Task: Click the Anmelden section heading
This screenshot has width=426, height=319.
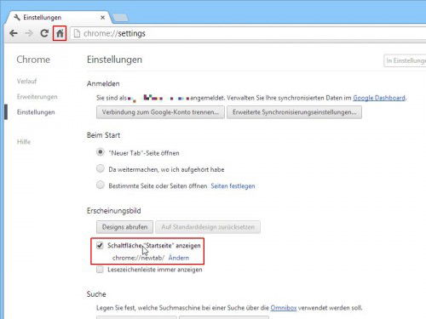Action: pos(103,83)
